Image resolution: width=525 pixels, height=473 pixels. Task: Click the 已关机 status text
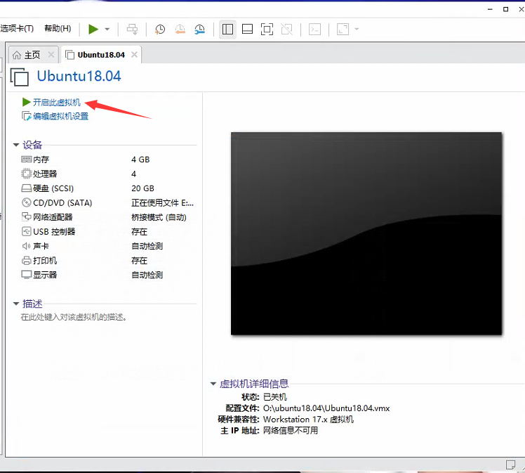[275, 397]
